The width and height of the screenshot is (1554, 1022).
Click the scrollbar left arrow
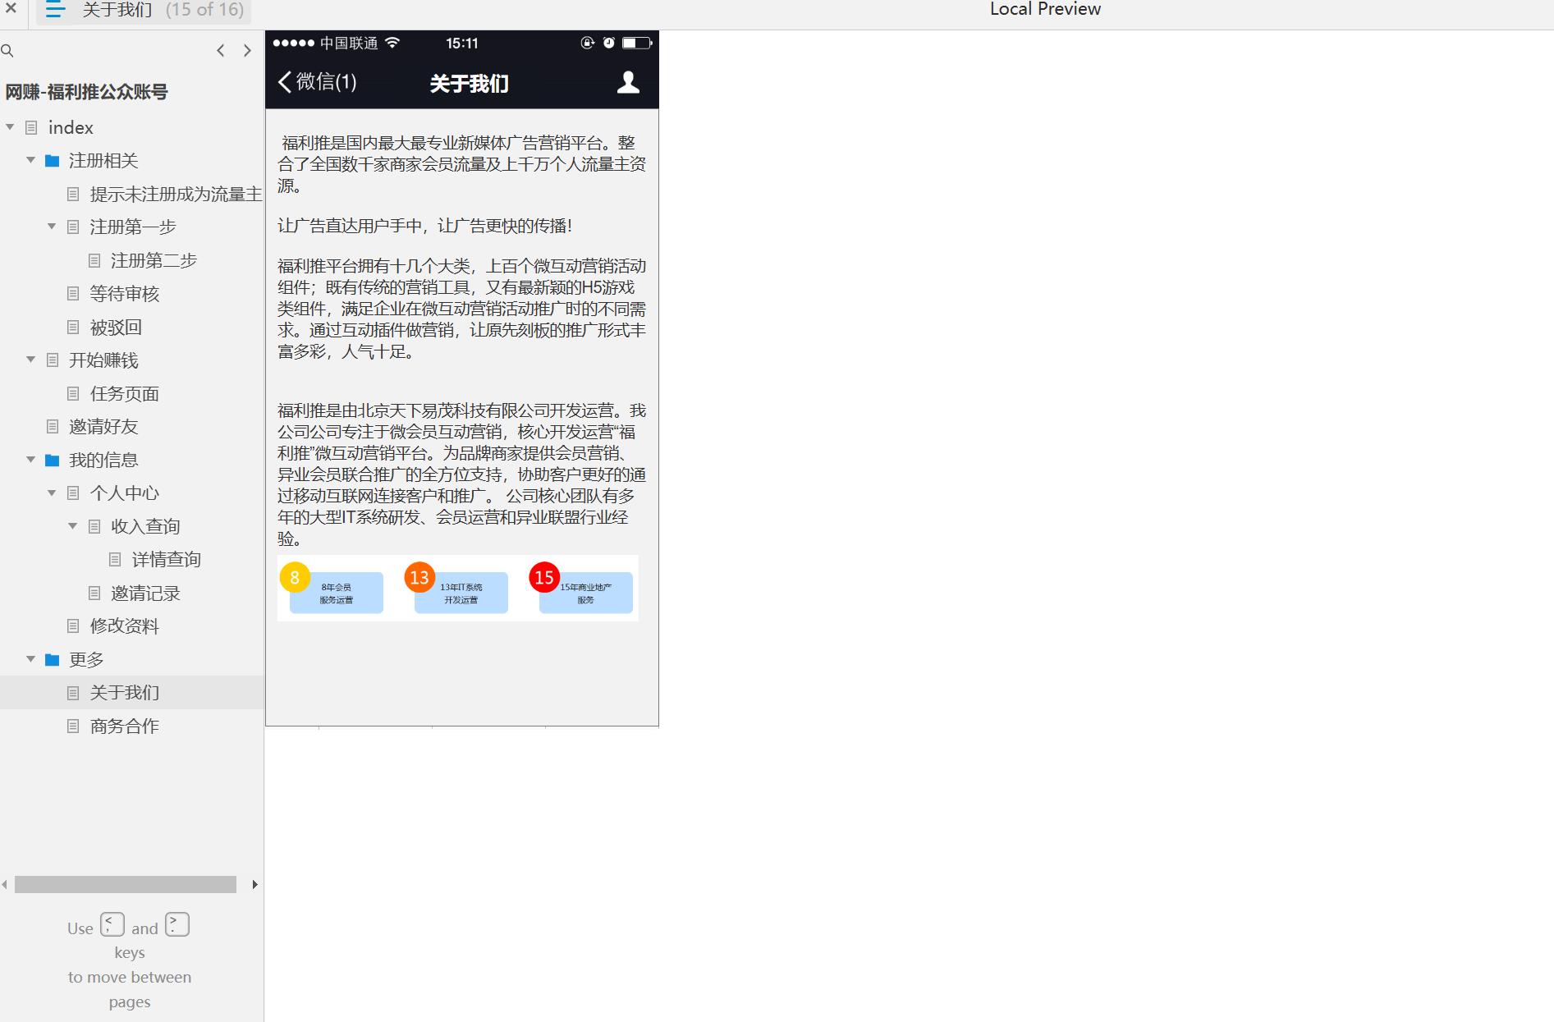point(5,884)
